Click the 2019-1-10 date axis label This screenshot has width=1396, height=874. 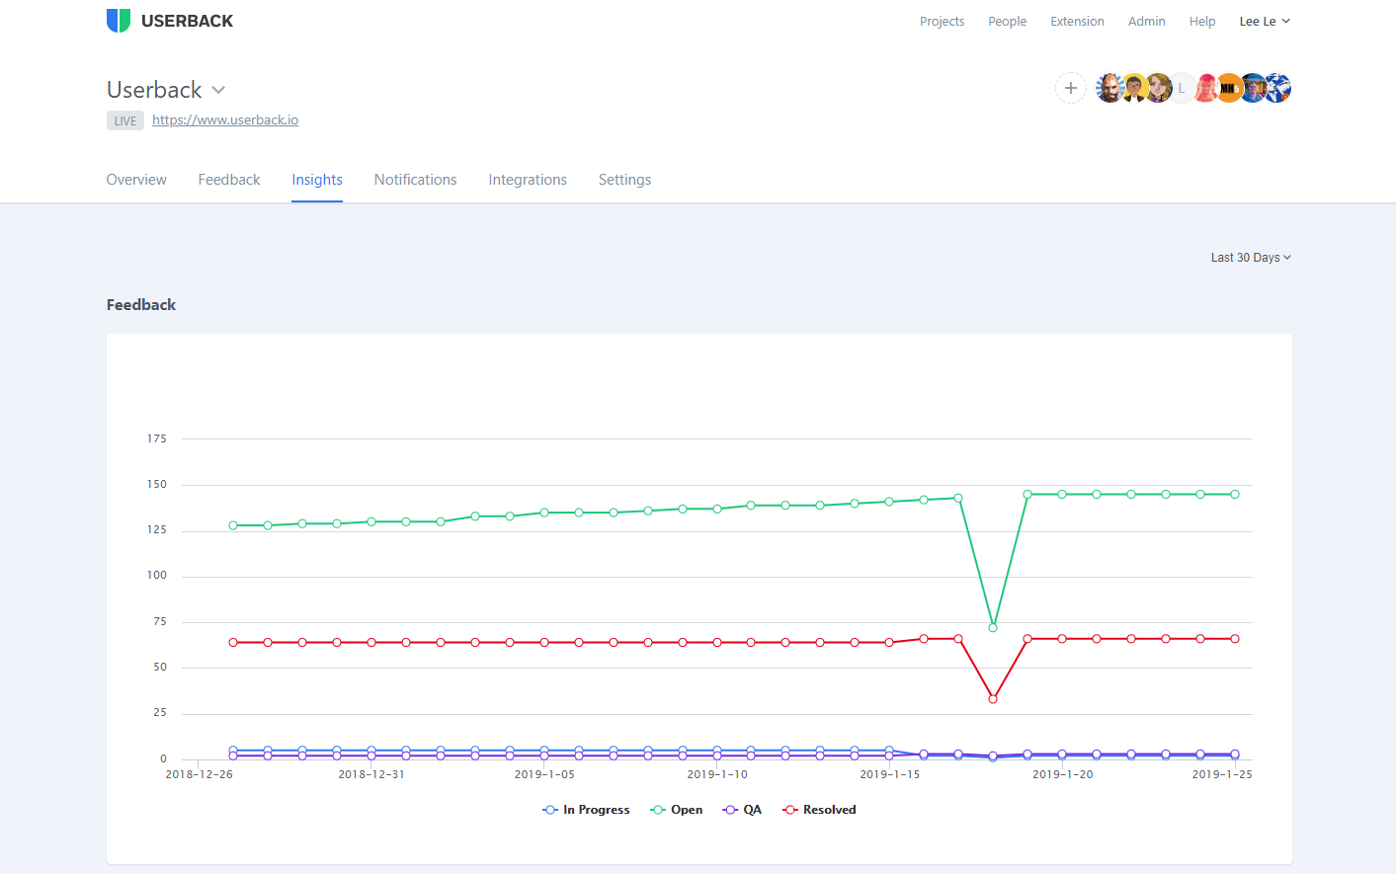(717, 774)
